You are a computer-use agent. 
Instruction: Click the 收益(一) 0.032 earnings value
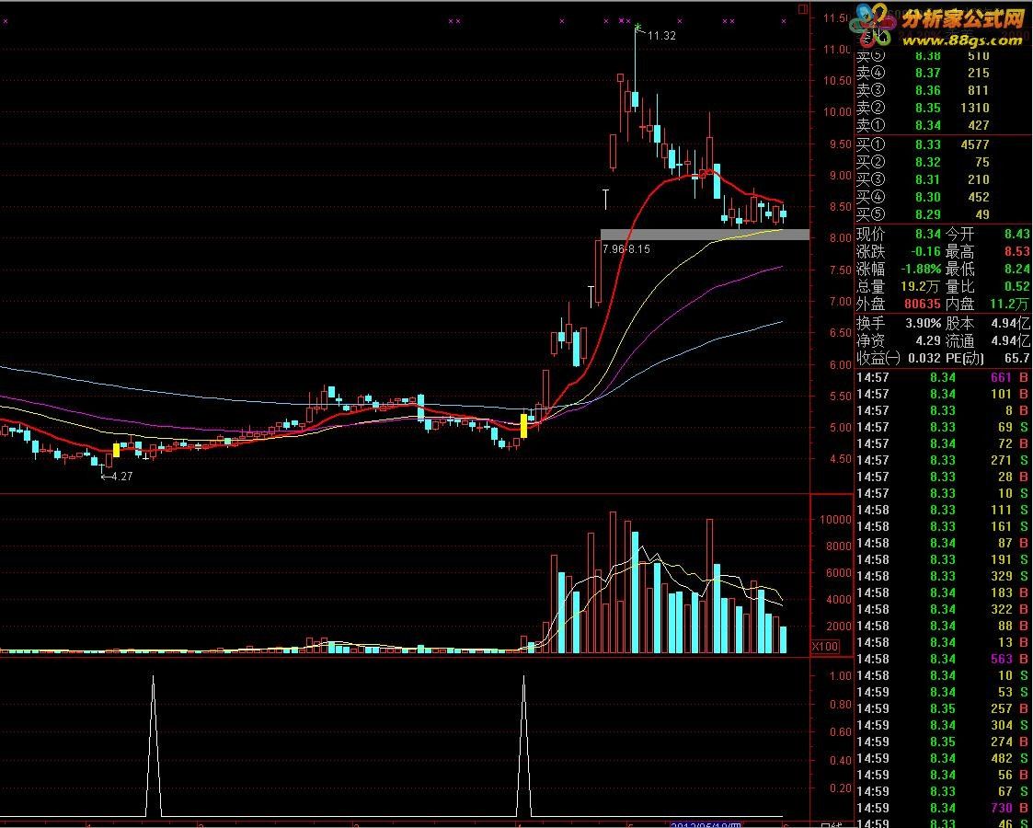(x=924, y=358)
